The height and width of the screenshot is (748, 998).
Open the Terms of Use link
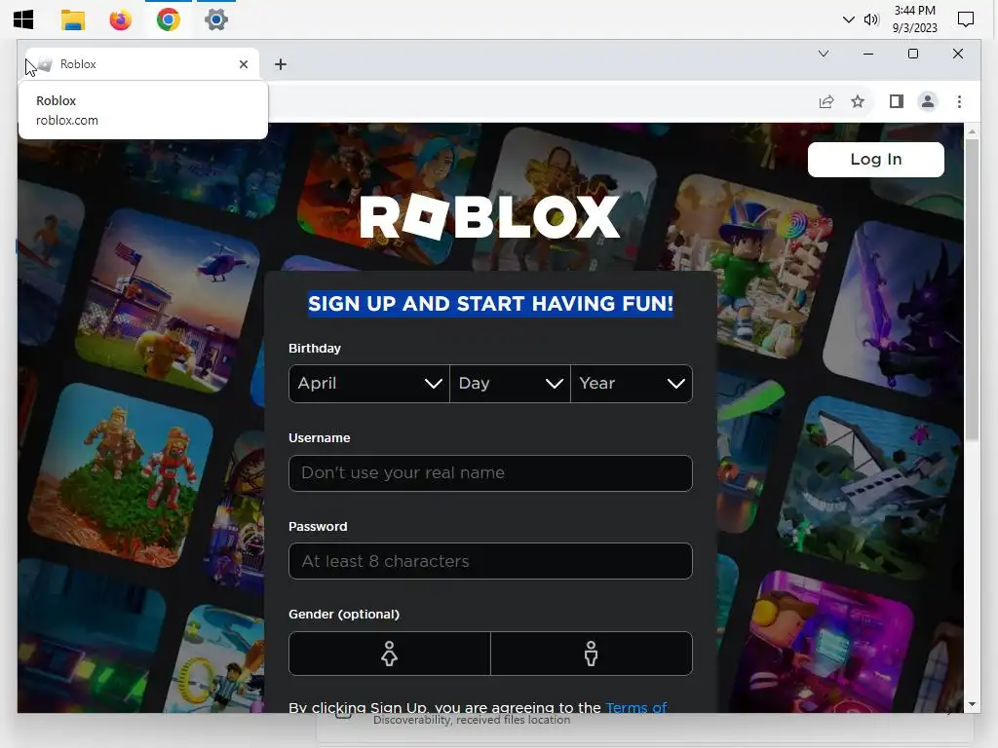pos(635,707)
